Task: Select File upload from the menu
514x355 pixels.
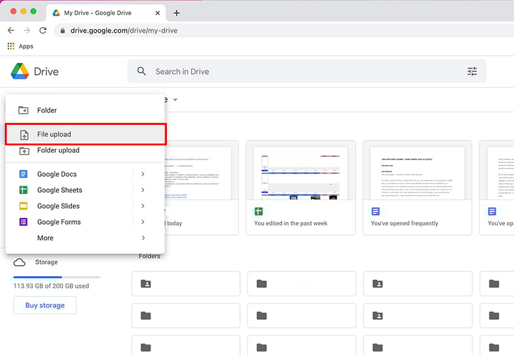Action: (85, 134)
